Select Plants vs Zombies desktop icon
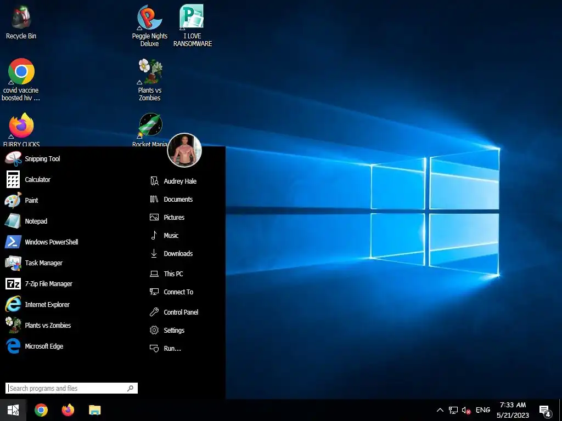Viewport: 562px width, 421px height. tap(150, 80)
